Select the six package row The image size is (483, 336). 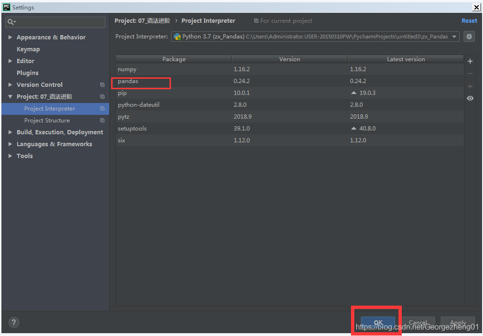click(x=290, y=140)
